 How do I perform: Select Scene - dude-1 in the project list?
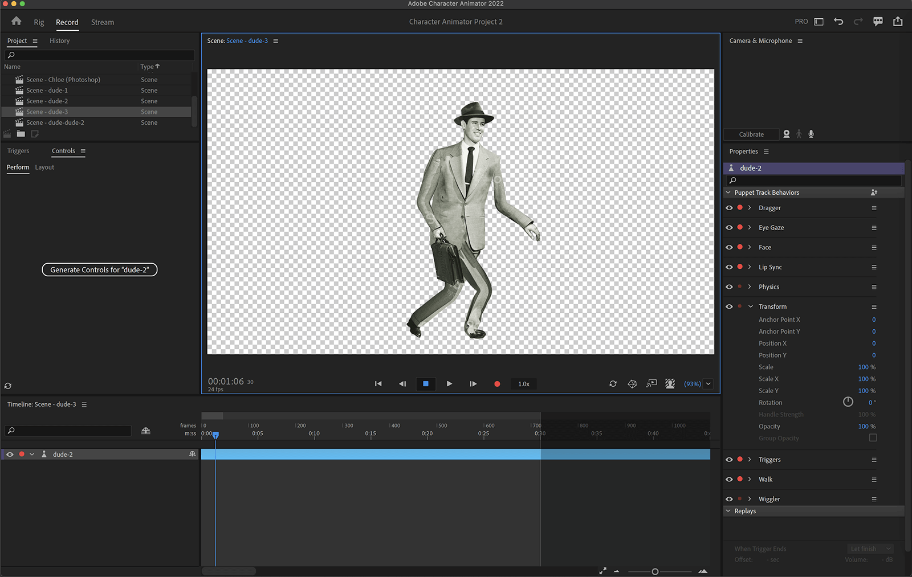tap(48, 90)
